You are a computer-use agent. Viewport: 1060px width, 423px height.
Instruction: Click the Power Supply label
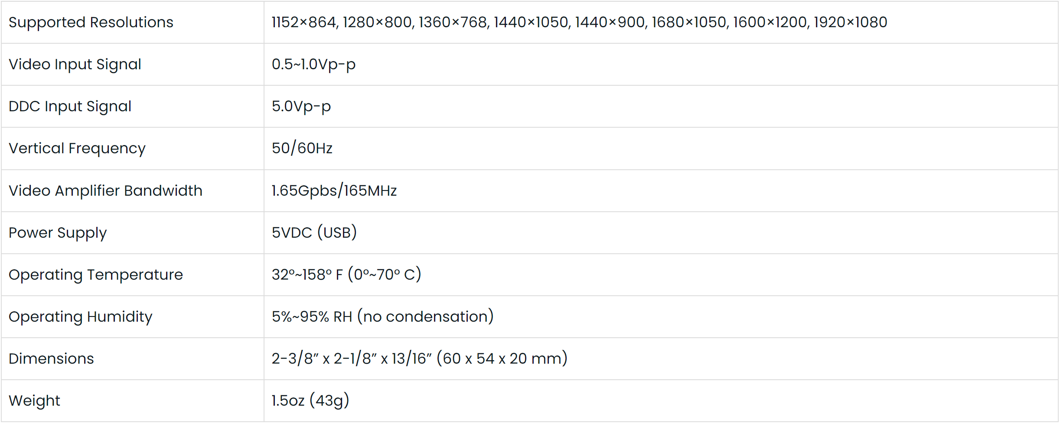click(58, 232)
